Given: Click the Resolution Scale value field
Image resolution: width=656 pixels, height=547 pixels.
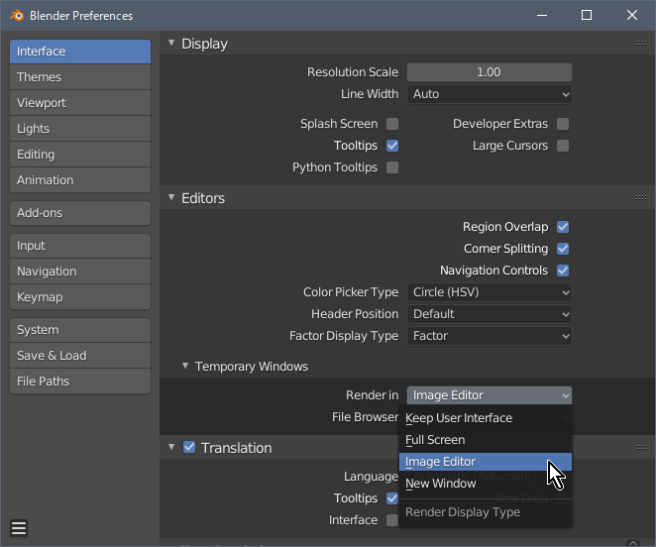Looking at the screenshot, I should tap(490, 72).
